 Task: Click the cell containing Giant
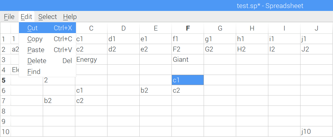188,59
